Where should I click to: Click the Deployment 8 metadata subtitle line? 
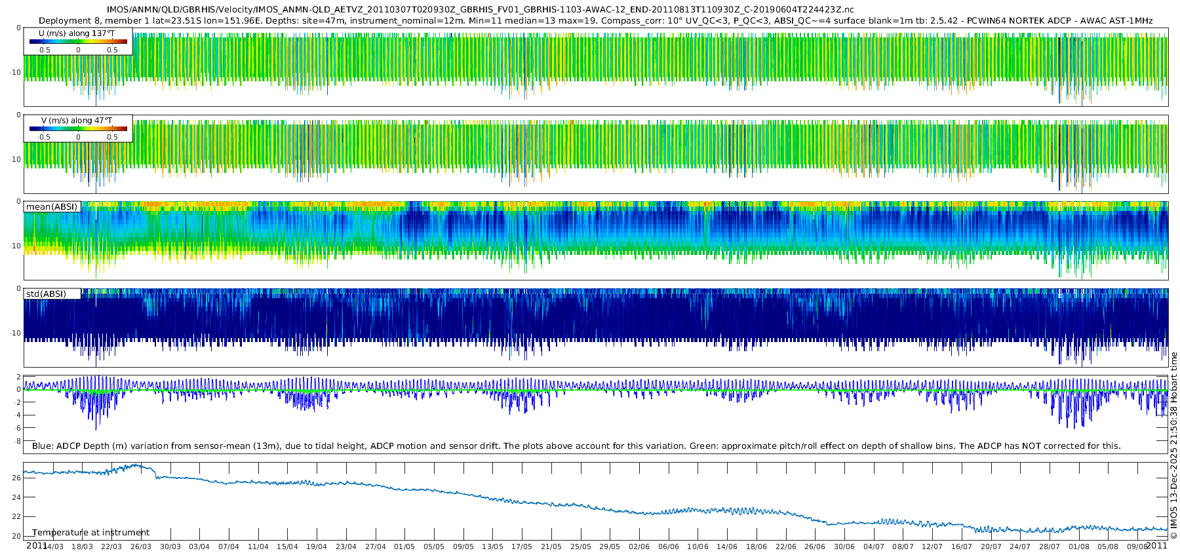click(595, 21)
